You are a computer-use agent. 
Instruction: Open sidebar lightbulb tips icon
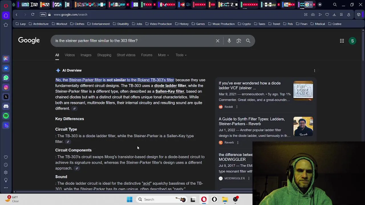coord(6,180)
